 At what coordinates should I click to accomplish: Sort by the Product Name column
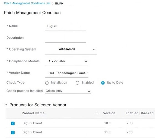[x=33, y=113]
